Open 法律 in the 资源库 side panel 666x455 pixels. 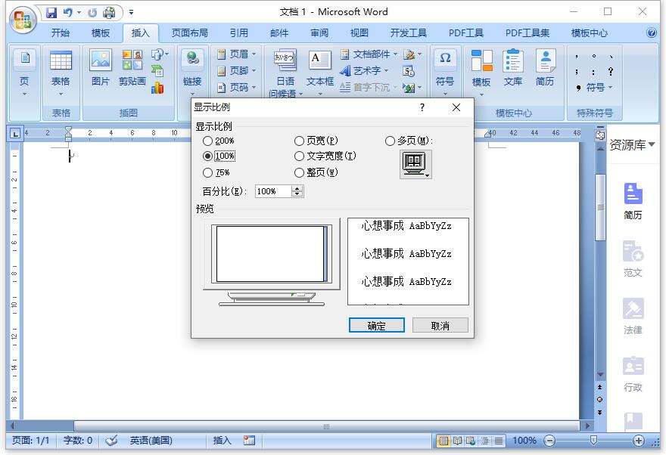pyautogui.click(x=633, y=317)
